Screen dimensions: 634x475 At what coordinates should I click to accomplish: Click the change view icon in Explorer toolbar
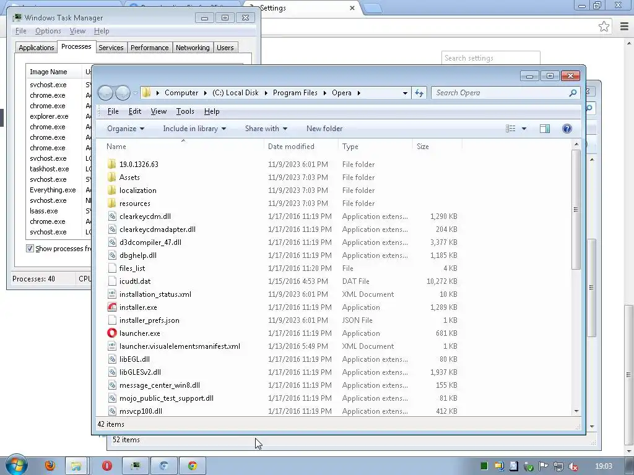[511, 129]
